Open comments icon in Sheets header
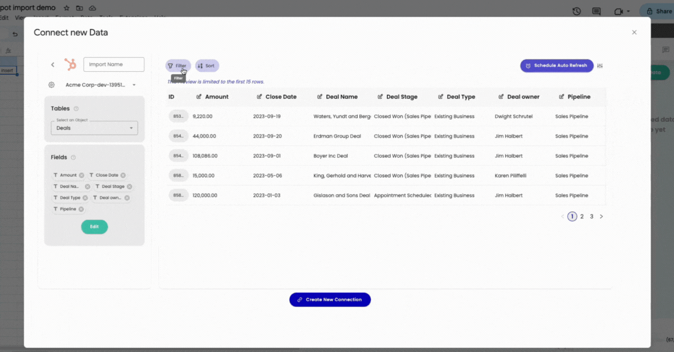The height and width of the screenshot is (352, 674). (596, 11)
